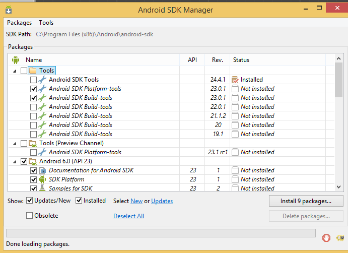This screenshot has width=348, height=253.
Task: Click the Android robot icon in Packages header
Action: pyautogui.click(x=15, y=60)
